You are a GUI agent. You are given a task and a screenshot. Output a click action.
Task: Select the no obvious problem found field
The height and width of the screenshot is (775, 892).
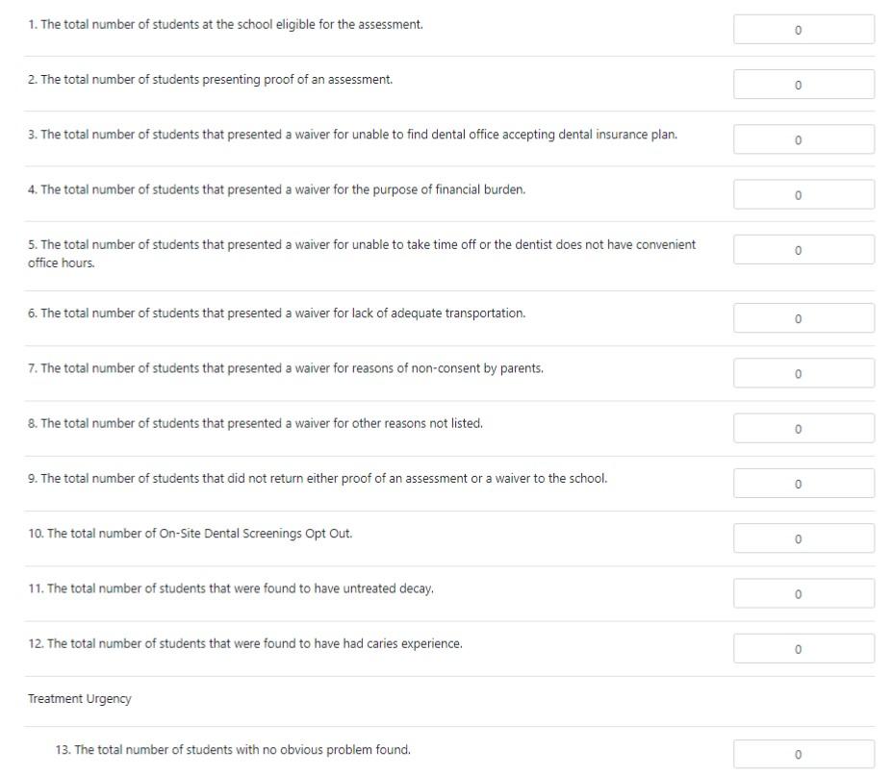803,755
